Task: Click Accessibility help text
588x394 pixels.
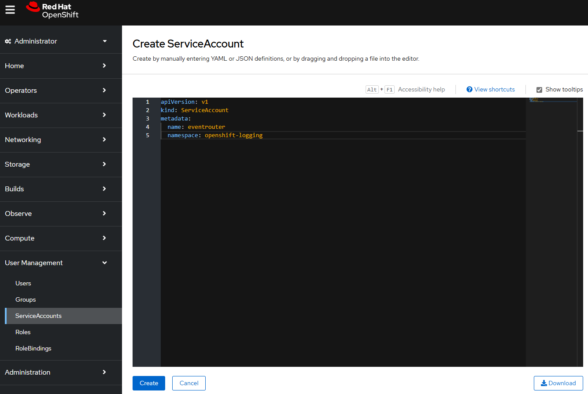Action: pos(422,89)
